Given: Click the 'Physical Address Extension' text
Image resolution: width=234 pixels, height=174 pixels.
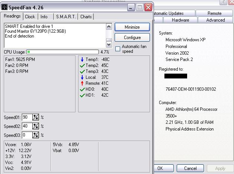Looking at the screenshot, I should (189, 129).
